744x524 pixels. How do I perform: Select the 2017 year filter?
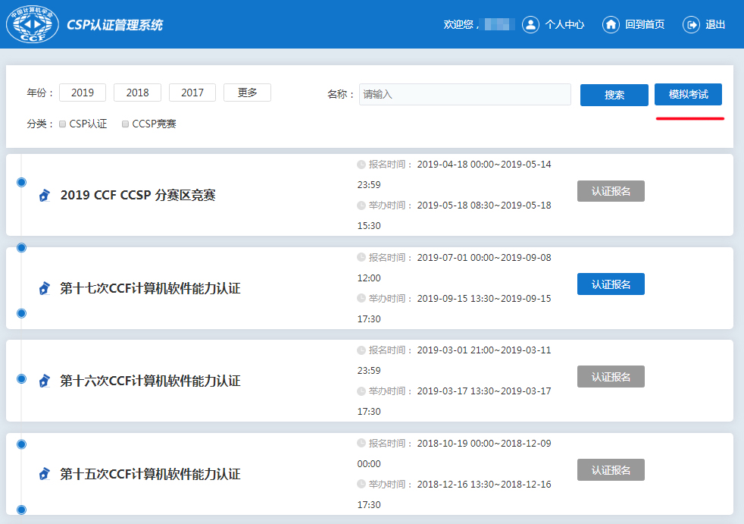(192, 93)
